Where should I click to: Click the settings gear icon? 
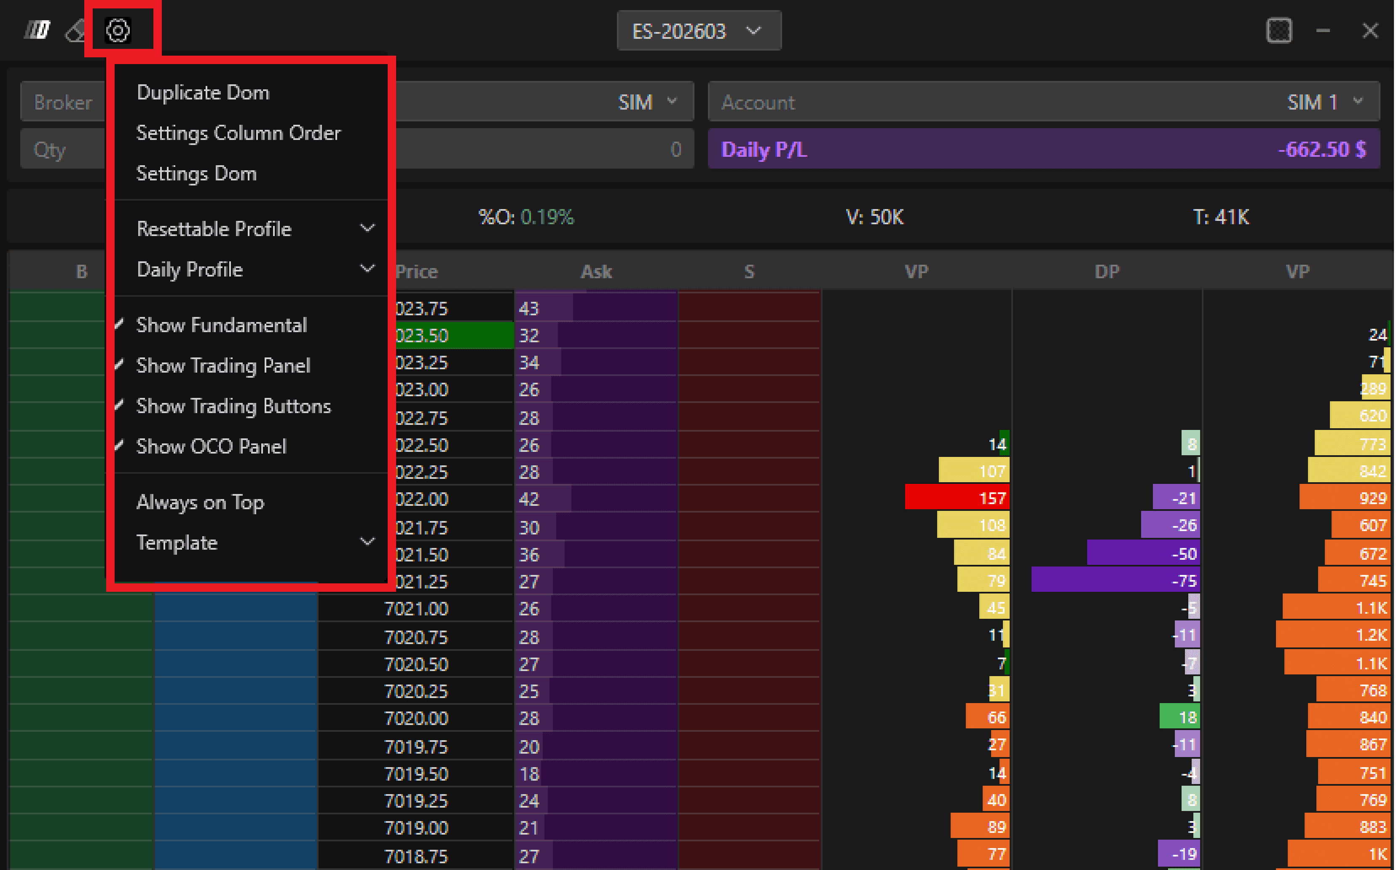click(x=118, y=30)
